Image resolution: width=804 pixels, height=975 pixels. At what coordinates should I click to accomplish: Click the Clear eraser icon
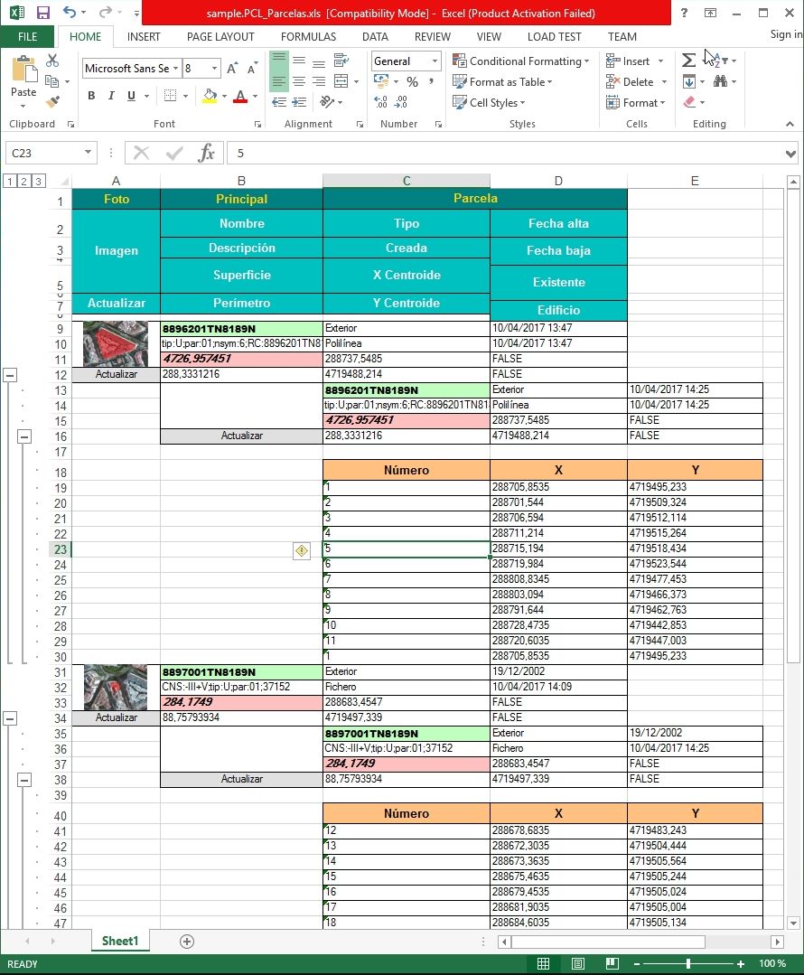point(689,102)
